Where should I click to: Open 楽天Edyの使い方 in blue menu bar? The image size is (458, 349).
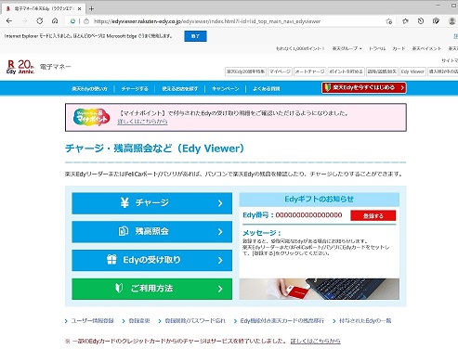[x=89, y=89]
